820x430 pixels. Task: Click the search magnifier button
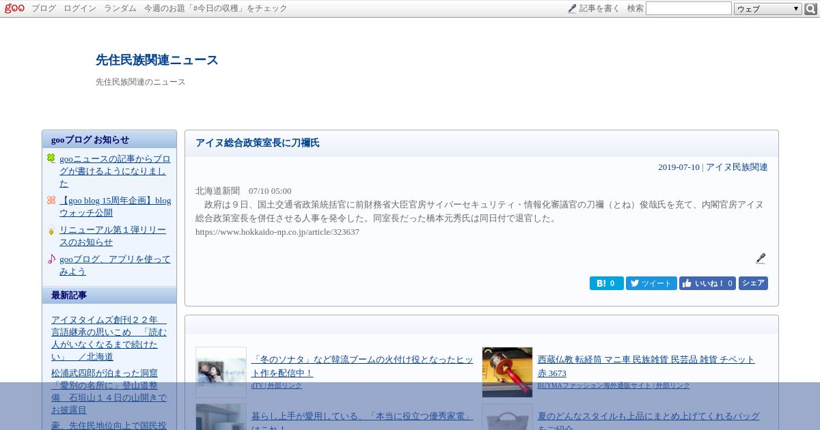(811, 9)
